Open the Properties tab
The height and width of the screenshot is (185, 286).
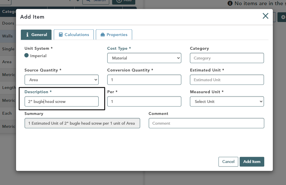(x=114, y=35)
